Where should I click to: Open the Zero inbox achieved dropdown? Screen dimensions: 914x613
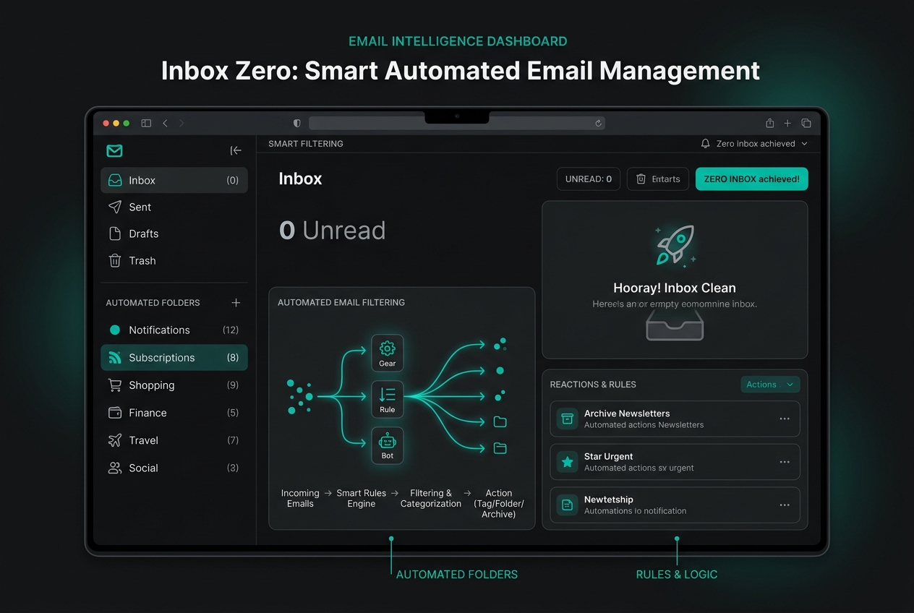[x=754, y=144]
